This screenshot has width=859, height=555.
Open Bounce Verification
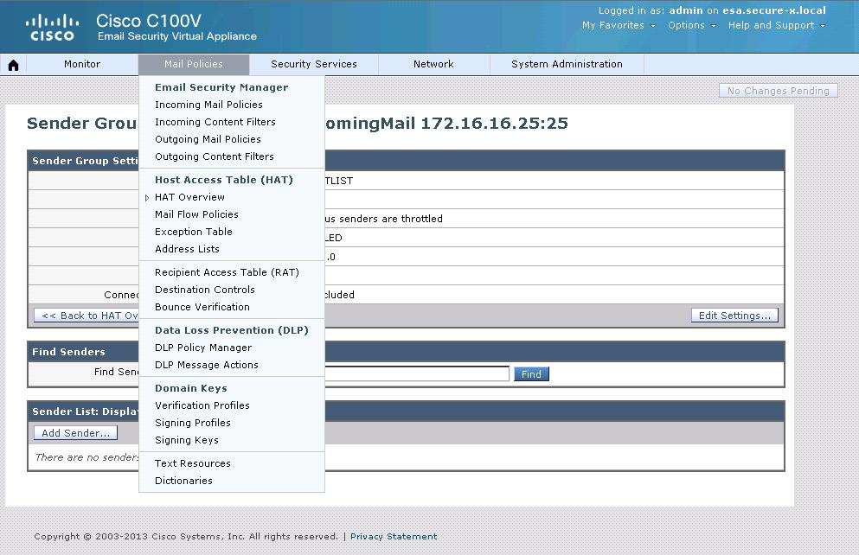click(202, 307)
